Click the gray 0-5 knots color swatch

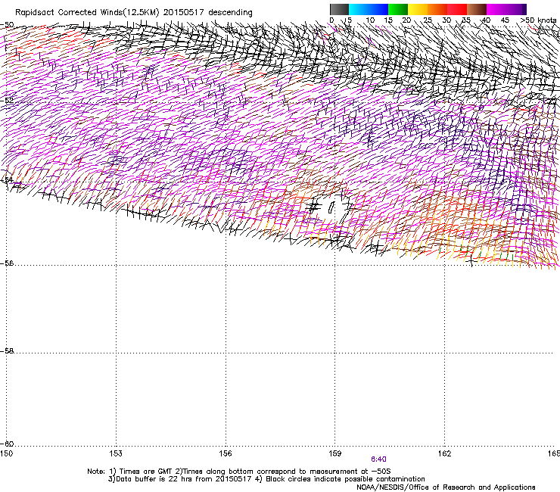pos(339,9)
